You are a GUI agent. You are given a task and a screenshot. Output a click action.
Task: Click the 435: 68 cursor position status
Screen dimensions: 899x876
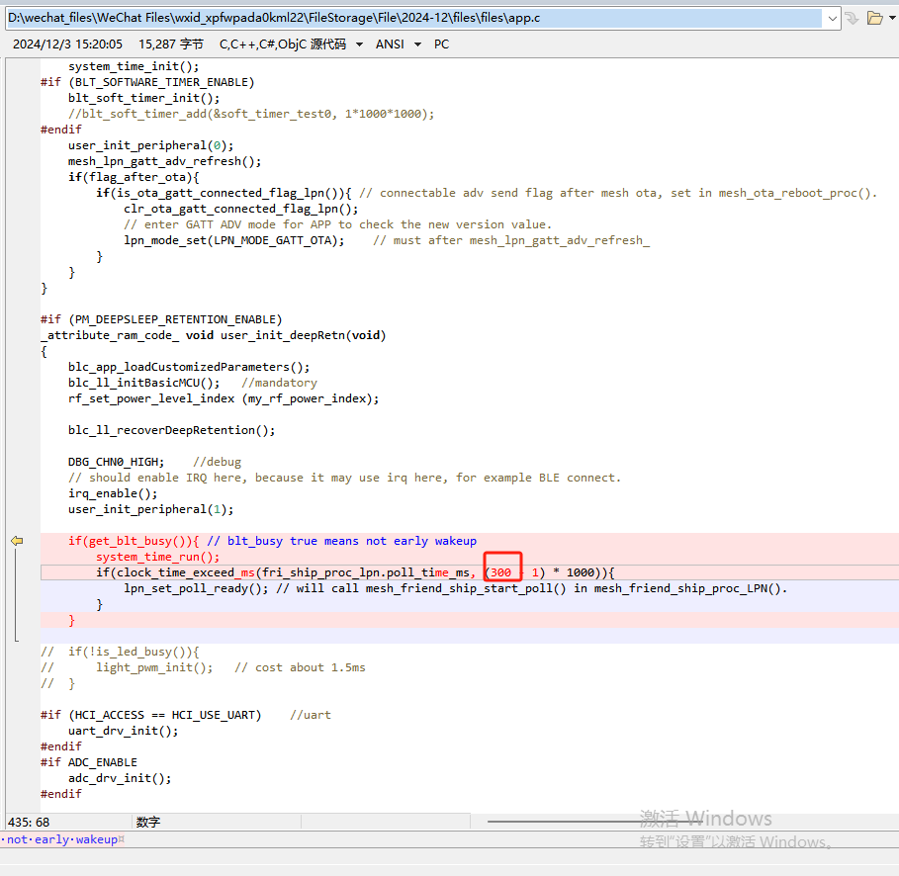29,822
